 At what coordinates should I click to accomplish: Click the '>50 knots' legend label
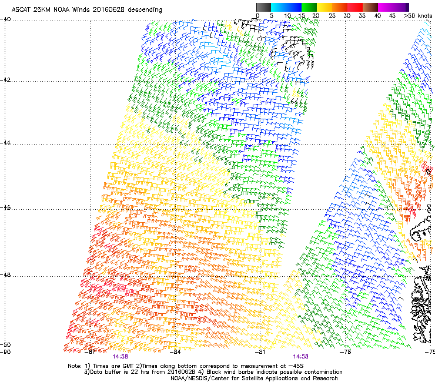coord(418,16)
